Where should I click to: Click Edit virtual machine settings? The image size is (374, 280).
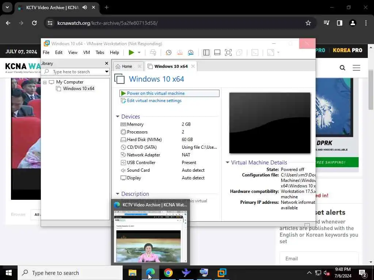[154, 101]
